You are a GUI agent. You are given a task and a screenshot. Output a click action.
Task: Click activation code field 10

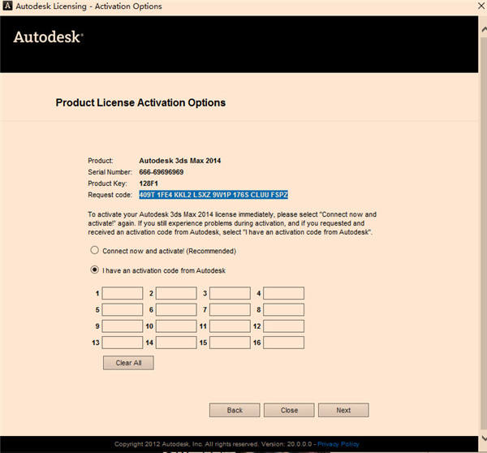[176, 326]
